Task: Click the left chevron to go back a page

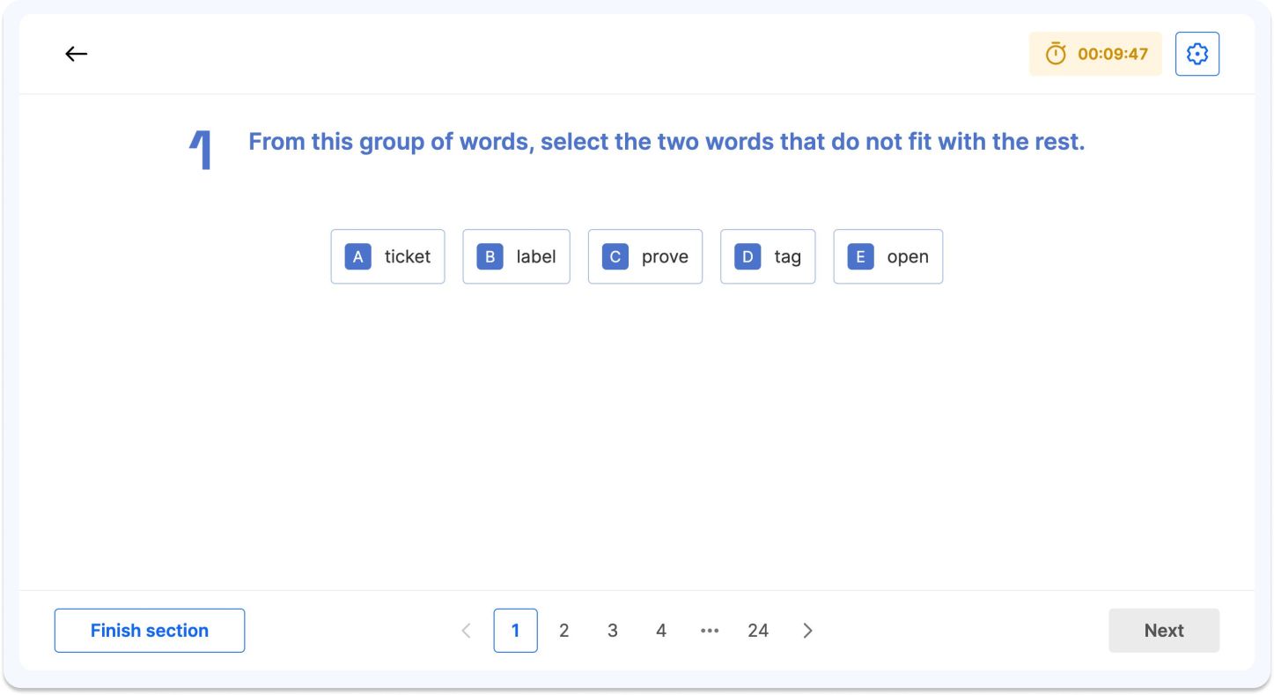Action: pos(466,630)
